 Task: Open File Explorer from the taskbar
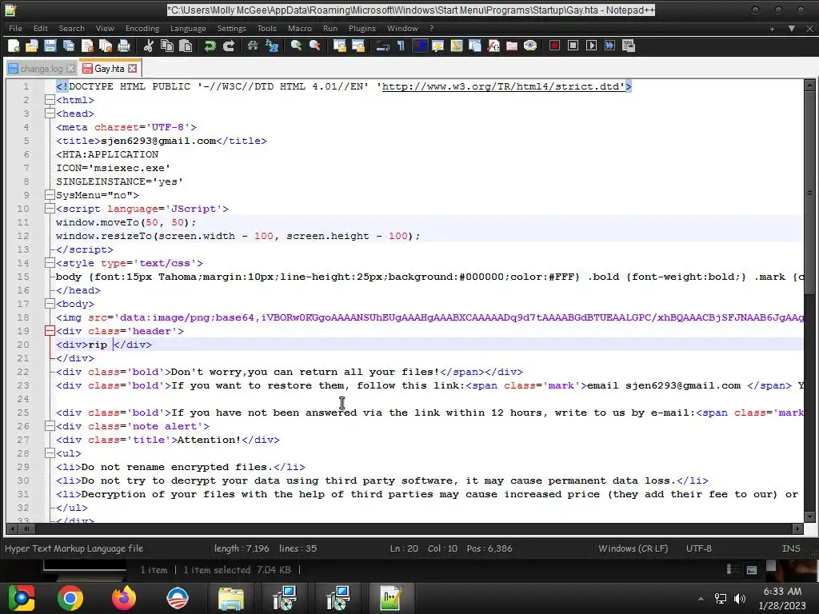(230, 598)
